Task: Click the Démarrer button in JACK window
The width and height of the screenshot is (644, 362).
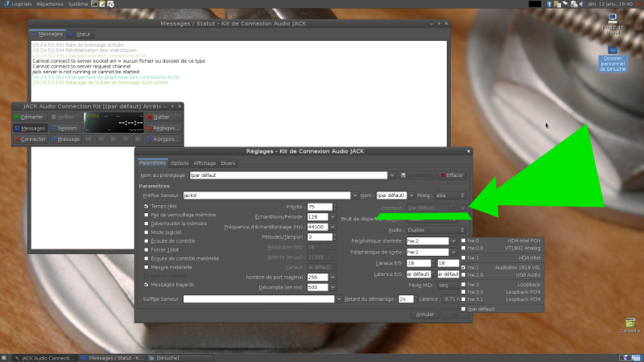Action: pos(31,117)
